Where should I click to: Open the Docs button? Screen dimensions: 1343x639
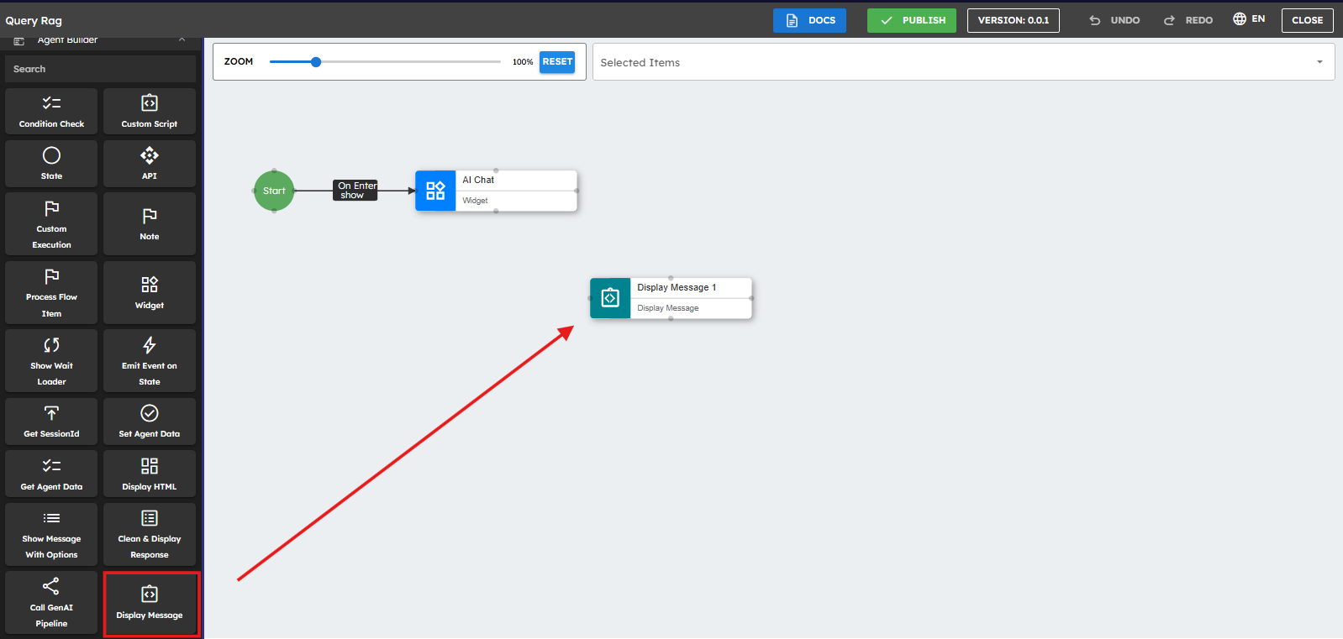point(809,20)
